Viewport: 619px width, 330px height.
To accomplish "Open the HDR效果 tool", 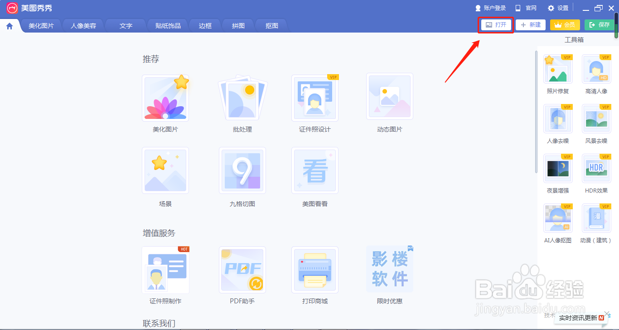I will point(596,169).
